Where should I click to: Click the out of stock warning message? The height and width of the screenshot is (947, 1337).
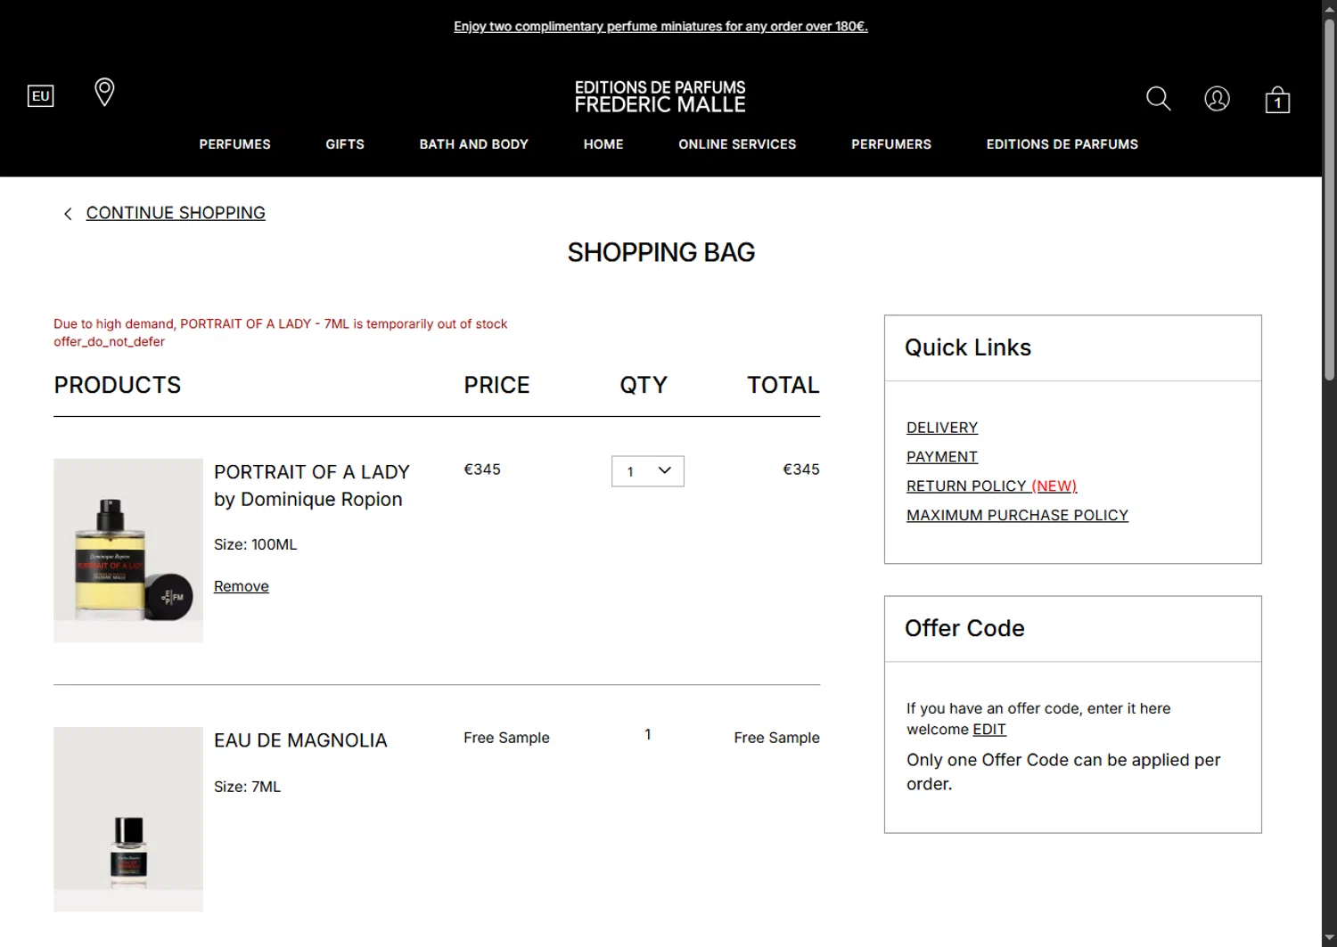[280, 324]
